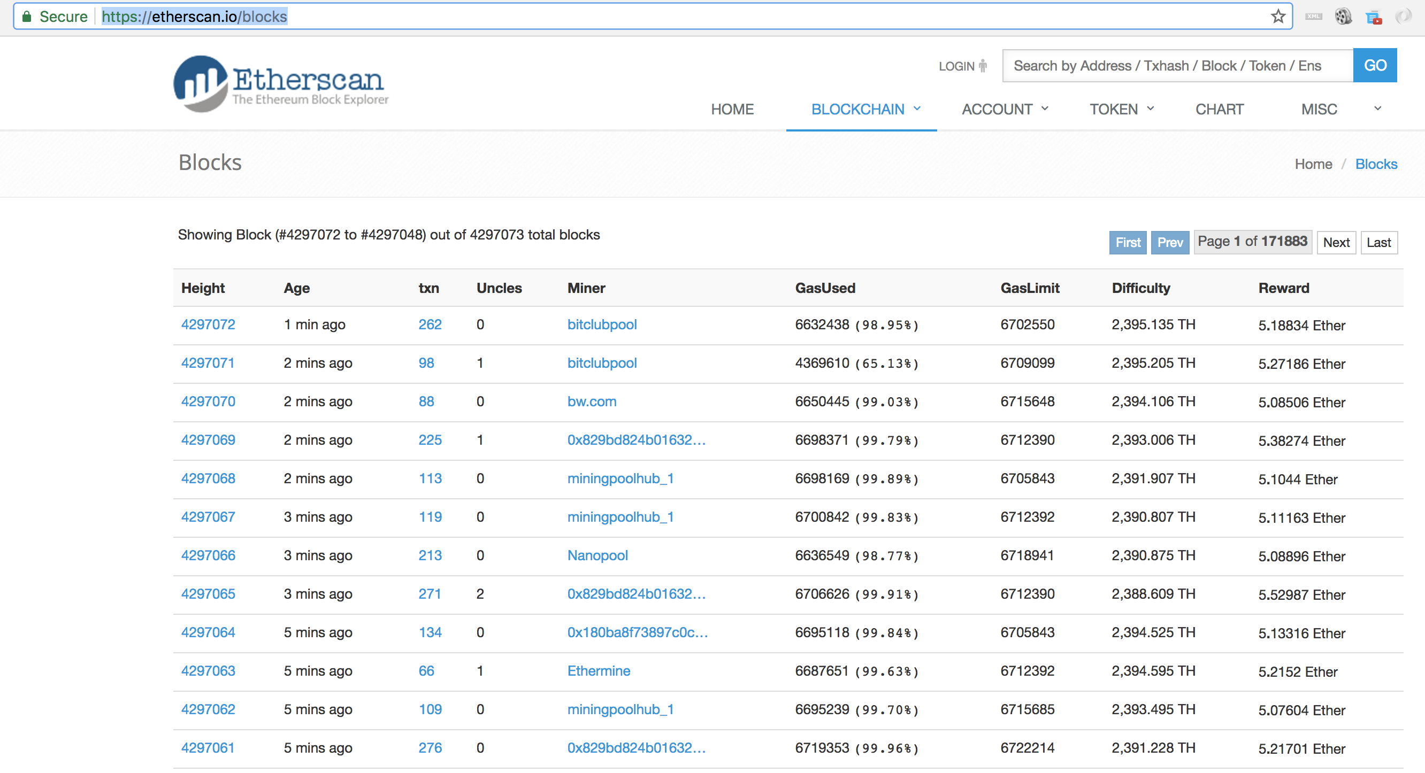
Task: Expand the BLOCKCHAIN menu chevron
Action: [917, 109]
